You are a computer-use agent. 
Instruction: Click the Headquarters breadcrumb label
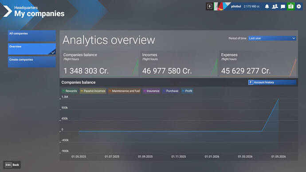pos(26,8)
